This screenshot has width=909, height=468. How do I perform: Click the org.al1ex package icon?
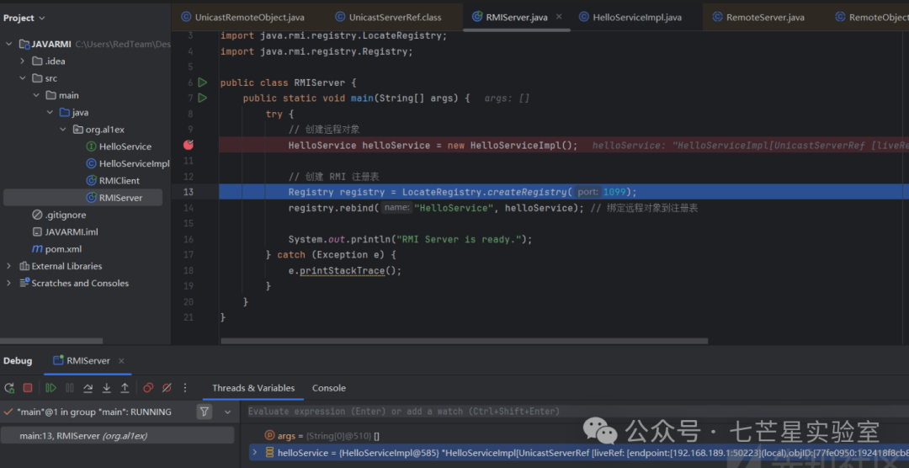point(77,130)
